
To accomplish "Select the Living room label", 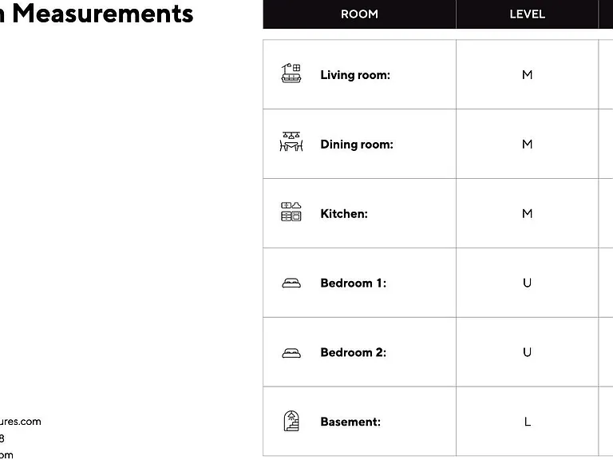I will click(355, 75).
